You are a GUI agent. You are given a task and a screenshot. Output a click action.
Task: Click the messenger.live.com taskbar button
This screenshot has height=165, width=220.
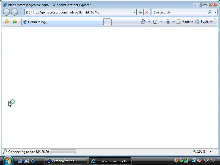[x=110, y=161]
